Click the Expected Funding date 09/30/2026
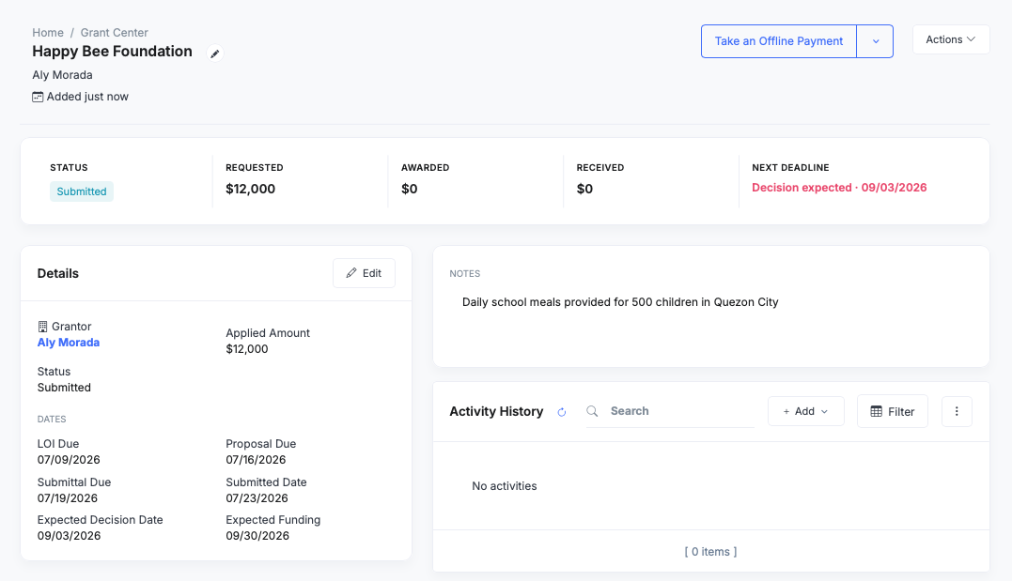This screenshot has width=1012, height=581. click(257, 536)
